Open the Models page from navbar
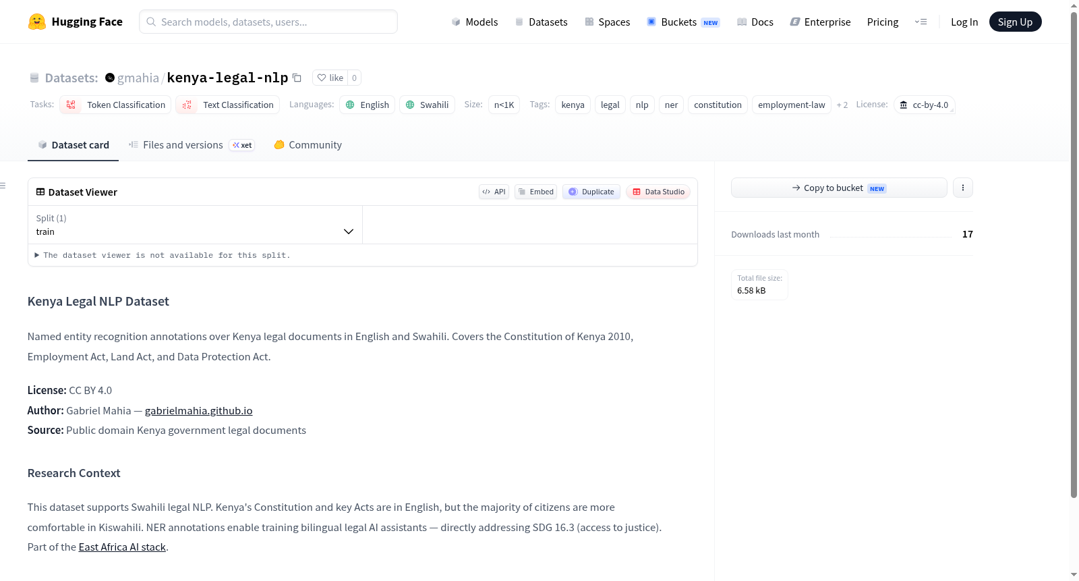Screen dimensions: 1079x581 pyautogui.click(x=475, y=22)
